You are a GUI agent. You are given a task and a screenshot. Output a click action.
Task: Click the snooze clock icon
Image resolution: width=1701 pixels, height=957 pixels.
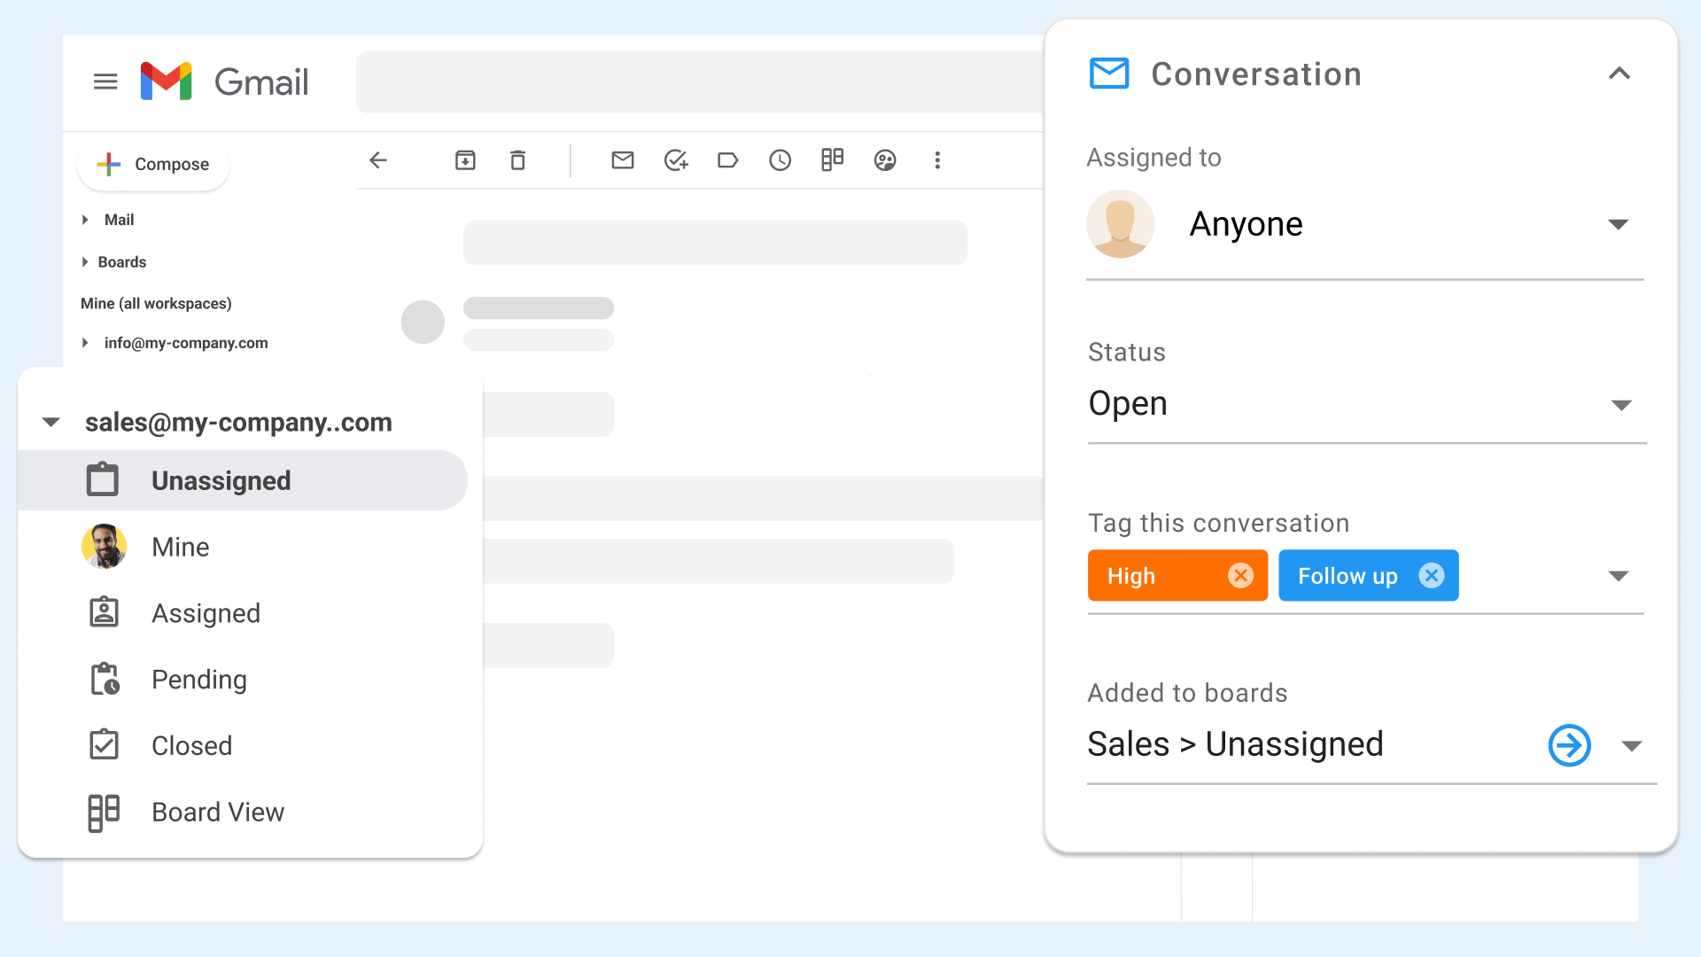[780, 160]
